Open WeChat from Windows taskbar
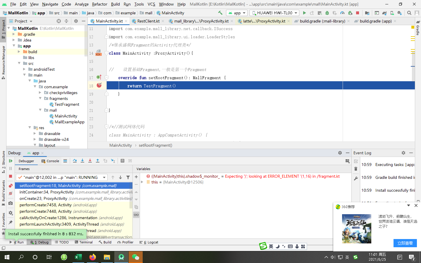 click(136, 257)
